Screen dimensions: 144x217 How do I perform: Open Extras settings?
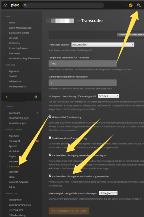(x=12, y=187)
